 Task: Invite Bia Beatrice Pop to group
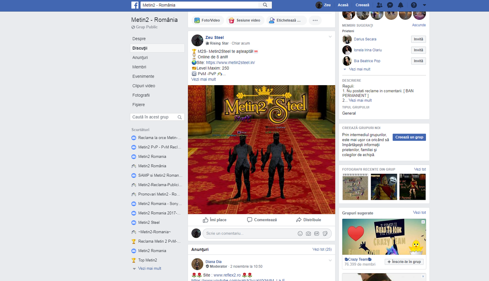coord(419,61)
